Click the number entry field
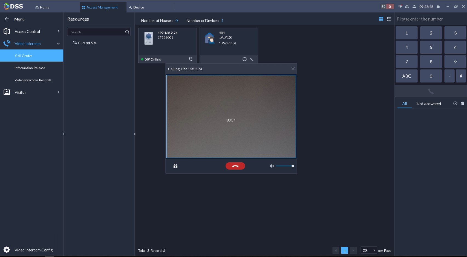 430,19
